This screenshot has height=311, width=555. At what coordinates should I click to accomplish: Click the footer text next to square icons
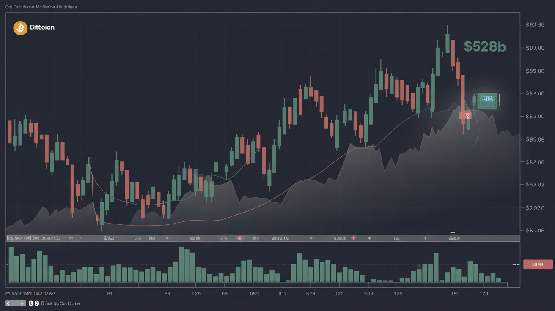point(62,303)
